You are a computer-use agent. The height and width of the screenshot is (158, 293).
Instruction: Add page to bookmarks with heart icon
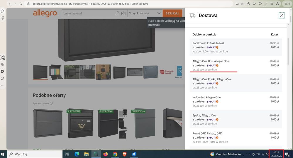click(260, 4)
